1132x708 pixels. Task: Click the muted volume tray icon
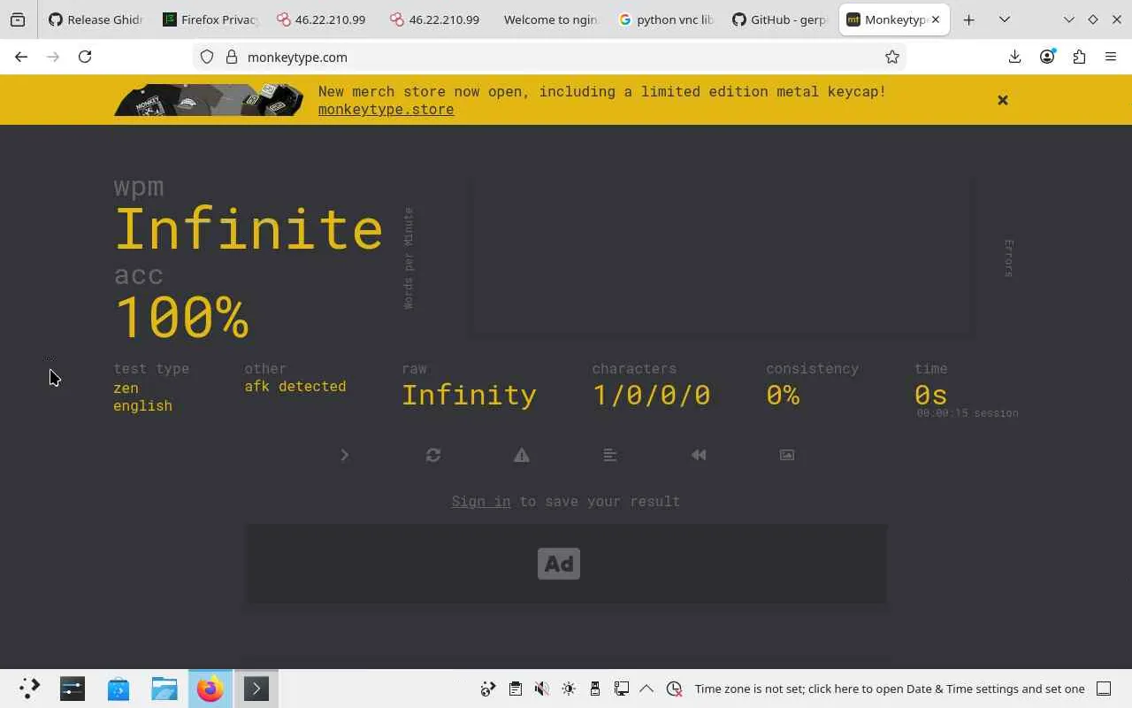pyautogui.click(x=542, y=689)
